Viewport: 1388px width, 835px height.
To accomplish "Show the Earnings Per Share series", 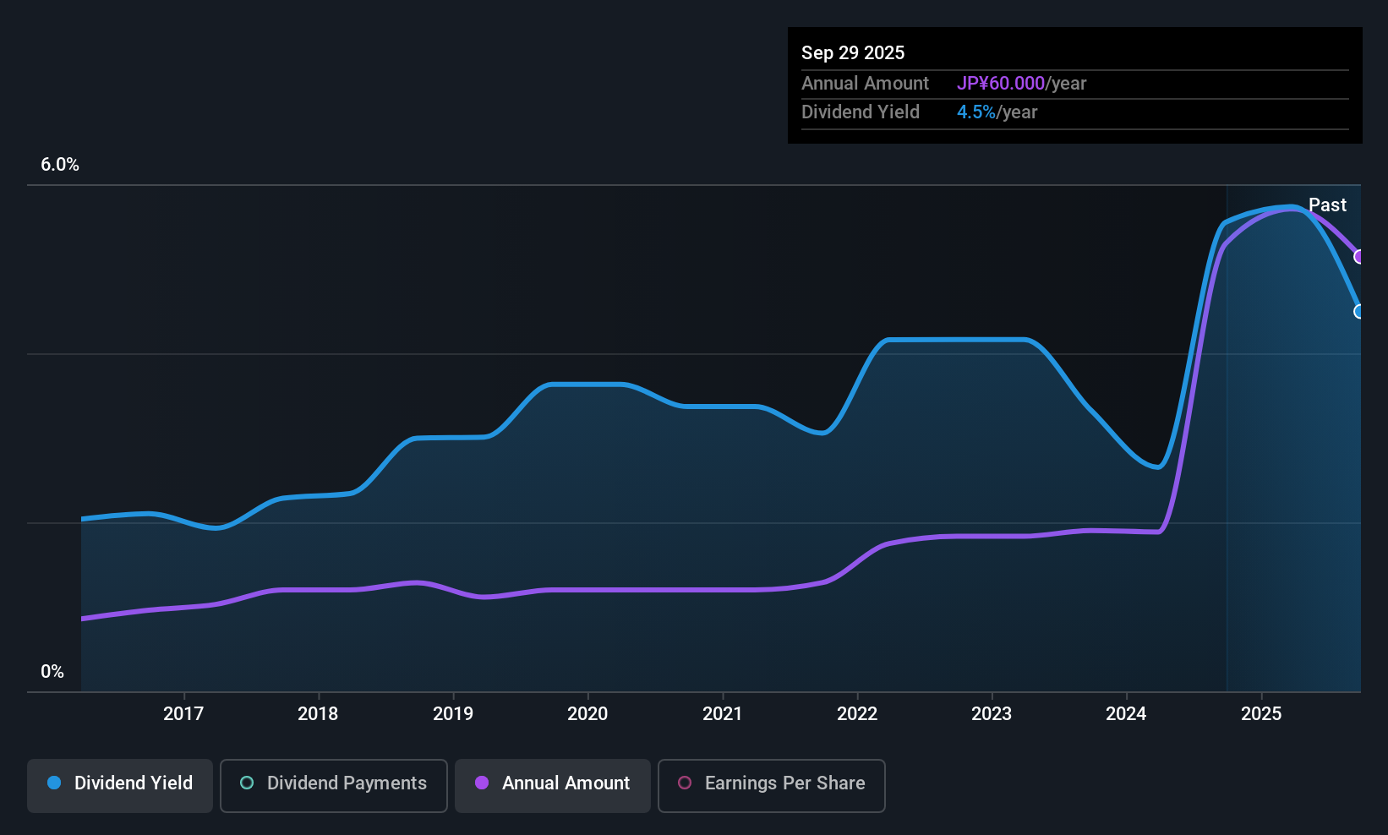I will click(771, 784).
